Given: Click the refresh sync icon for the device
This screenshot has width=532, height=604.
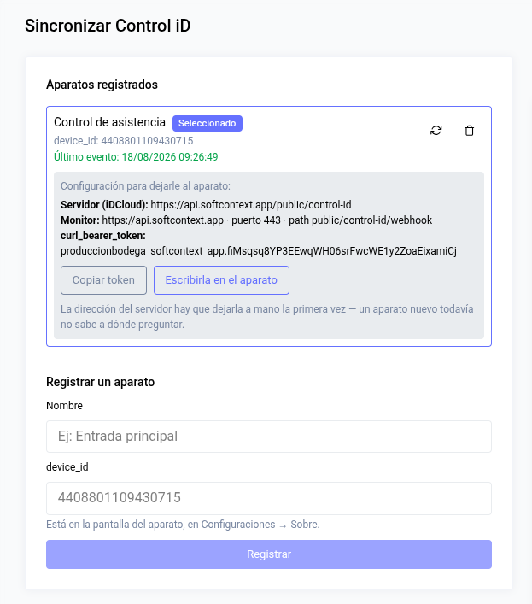Looking at the screenshot, I should coord(436,131).
